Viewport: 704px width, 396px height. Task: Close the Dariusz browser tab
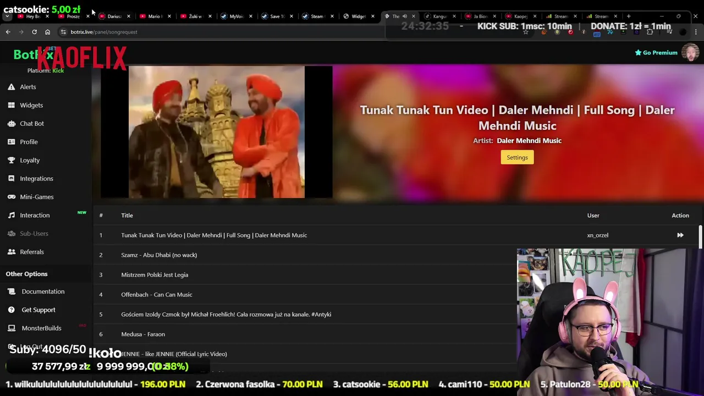129,16
